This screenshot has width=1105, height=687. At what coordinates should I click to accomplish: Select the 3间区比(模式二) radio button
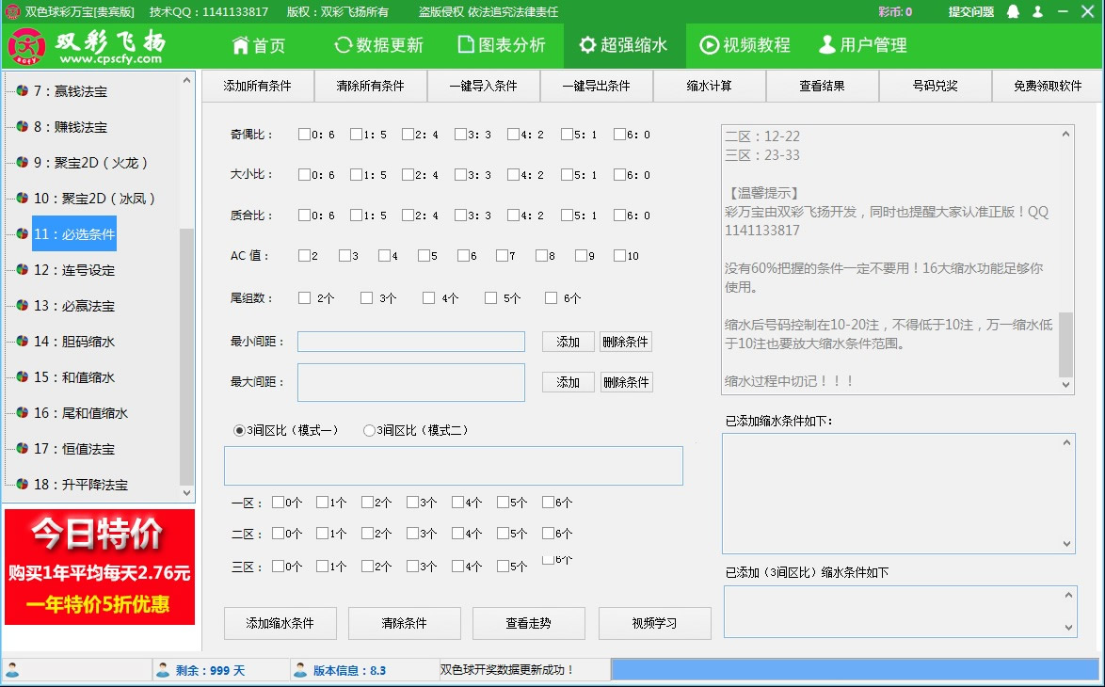(x=371, y=430)
